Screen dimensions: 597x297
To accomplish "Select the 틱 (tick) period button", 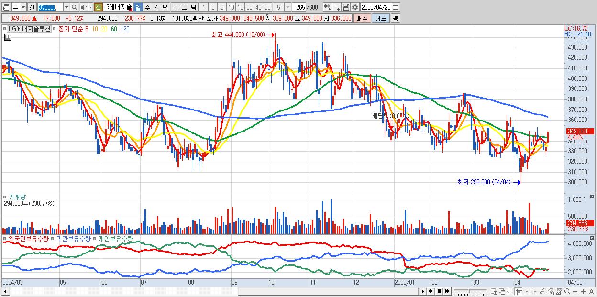I will click(193, 7).
